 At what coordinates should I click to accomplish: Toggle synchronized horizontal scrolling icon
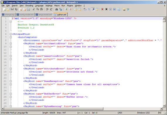click(x=80, y=9)
